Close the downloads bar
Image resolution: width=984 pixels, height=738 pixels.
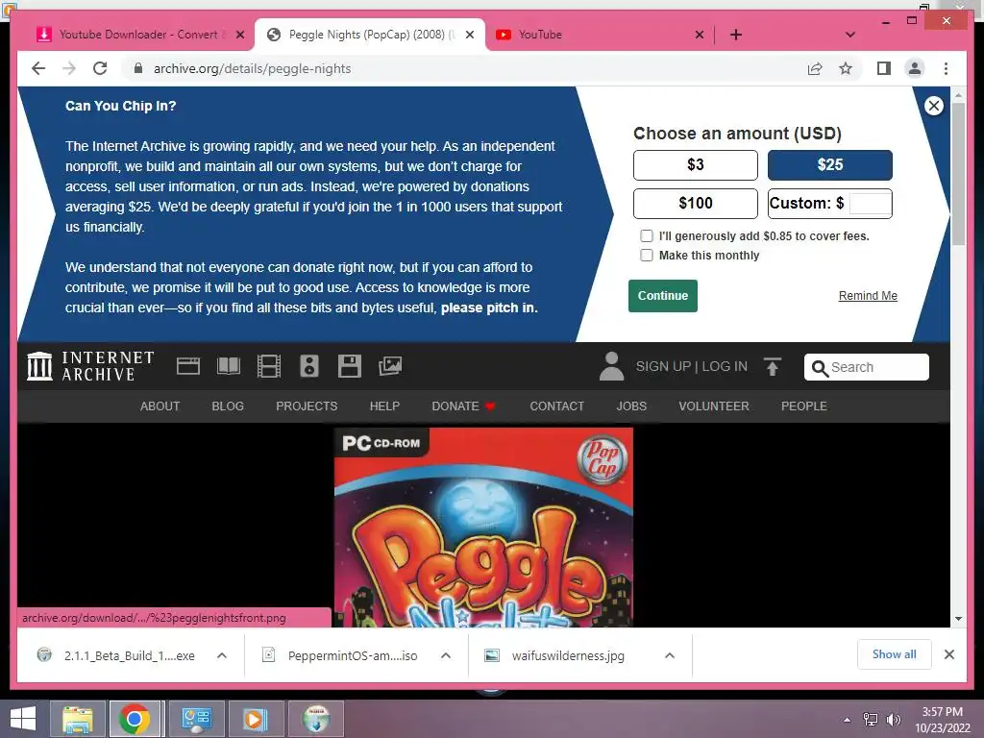click(x=948, y=654)
